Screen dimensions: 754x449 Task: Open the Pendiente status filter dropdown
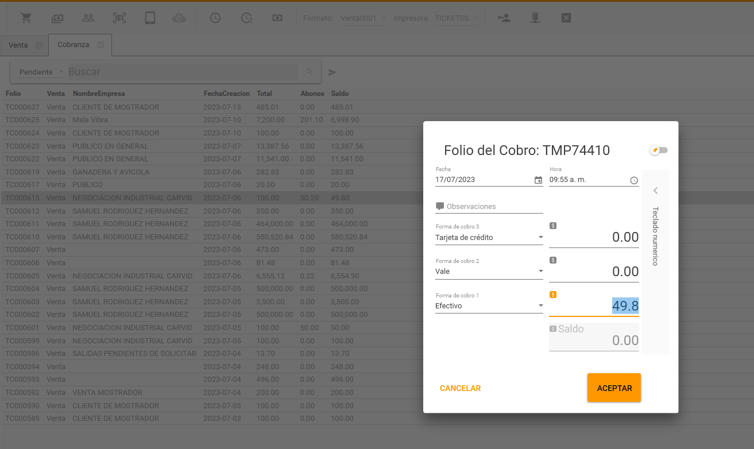41,72
